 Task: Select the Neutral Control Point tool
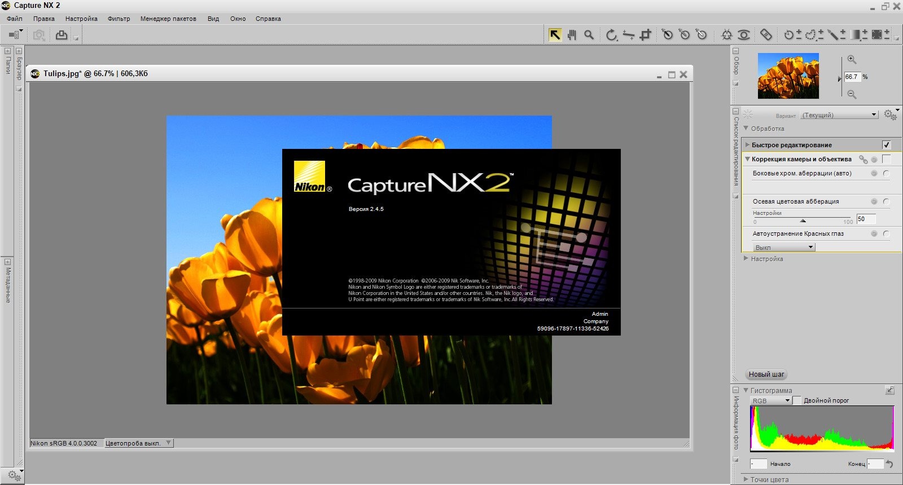pyautogui.click(x=685, y=35)
